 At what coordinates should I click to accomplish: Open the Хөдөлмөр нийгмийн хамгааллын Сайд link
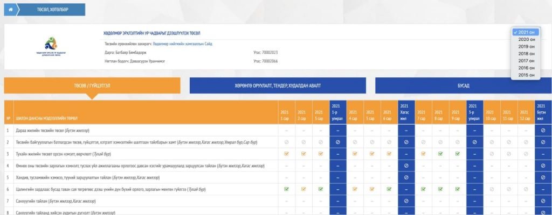pyautogui.click(x=183, y=44)
